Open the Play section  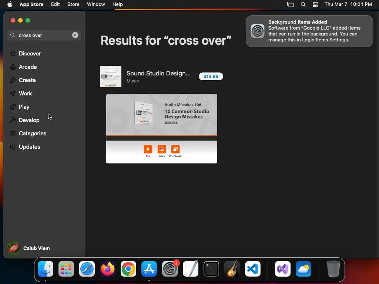pos(19,107)
